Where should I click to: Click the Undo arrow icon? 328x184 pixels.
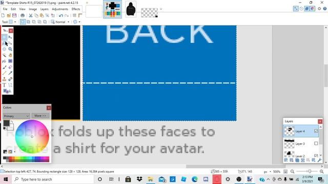61,15
